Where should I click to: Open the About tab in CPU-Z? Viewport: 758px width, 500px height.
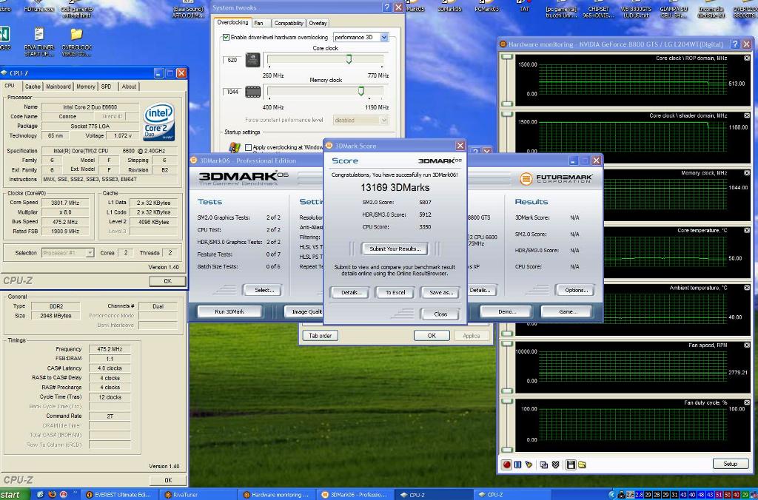pos(129,87)
